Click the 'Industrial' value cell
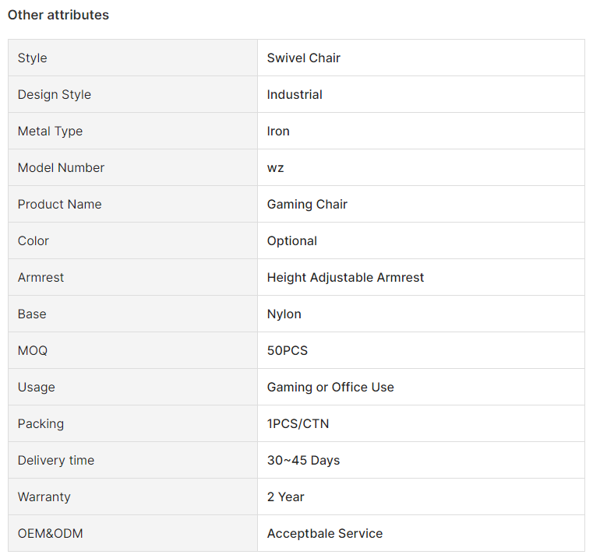The image size is (593, 558). point(421,94)
